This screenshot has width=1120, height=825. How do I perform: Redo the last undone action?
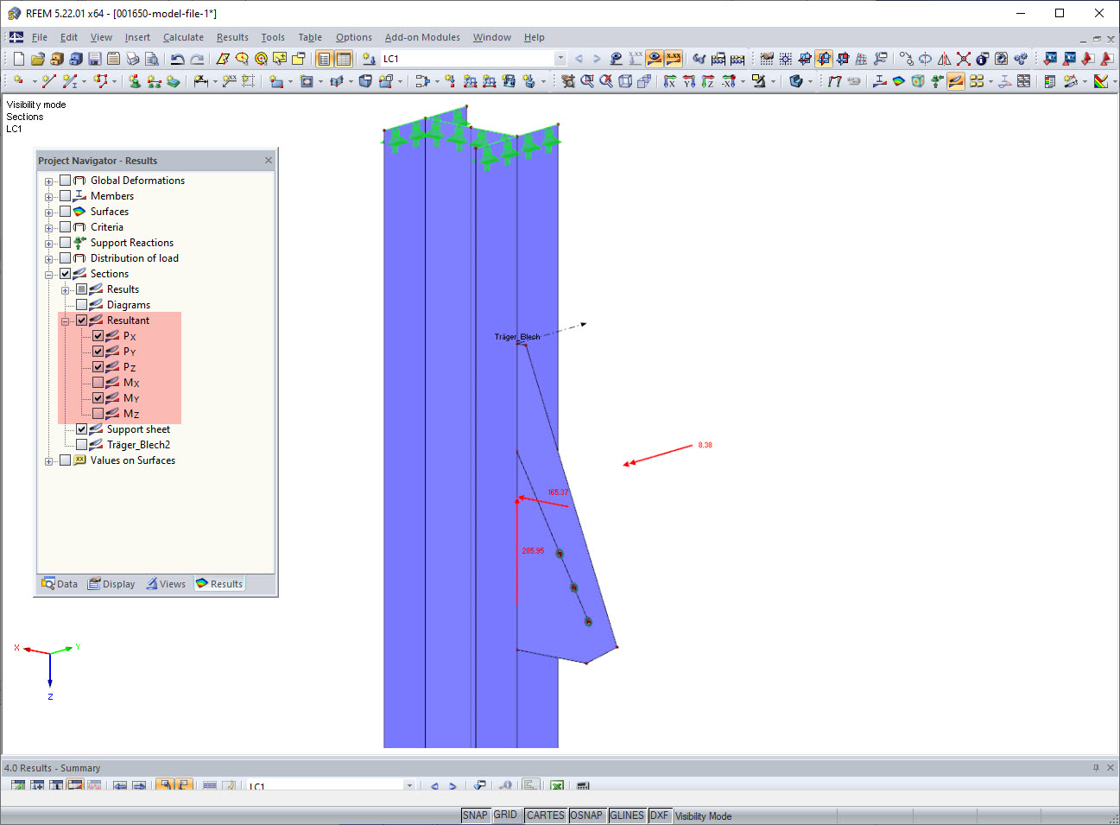click(x=197, y=59)
